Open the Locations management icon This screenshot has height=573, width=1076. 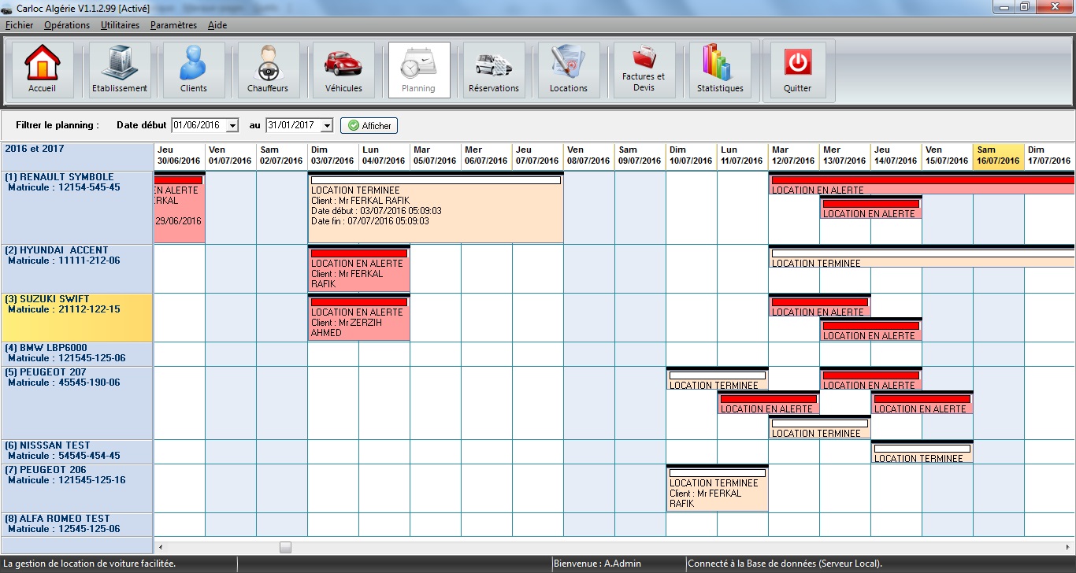coord(569,69)
